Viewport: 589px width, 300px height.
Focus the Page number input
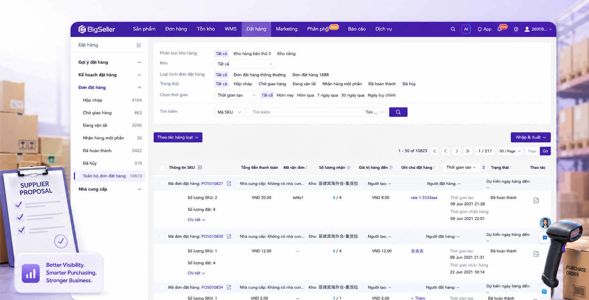click(x=532, y=151)
